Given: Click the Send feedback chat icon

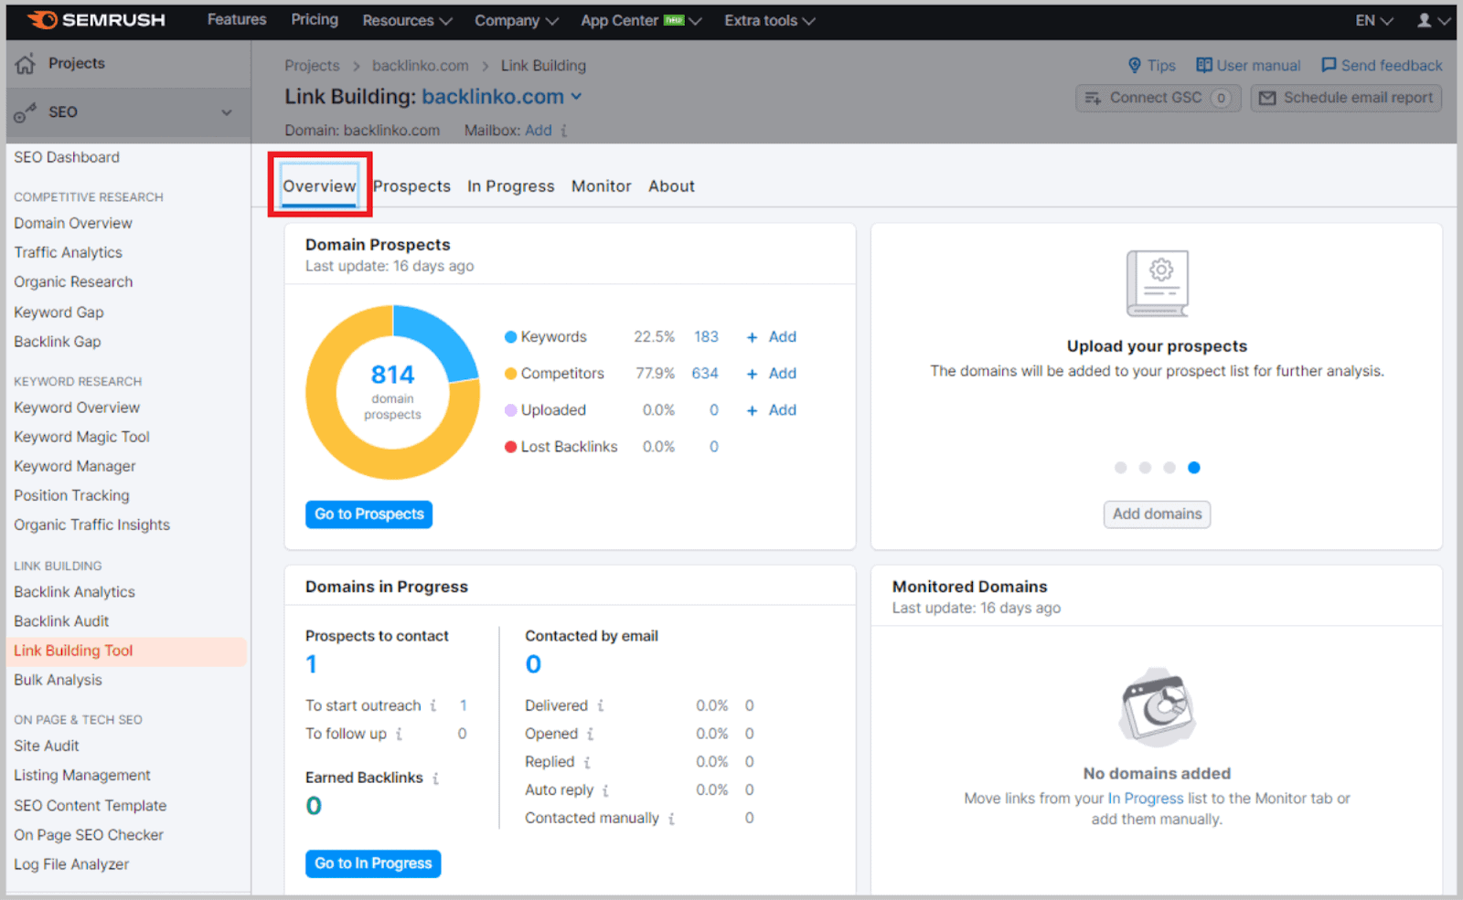Looking at the screenshot, I should coord(1329,65).
